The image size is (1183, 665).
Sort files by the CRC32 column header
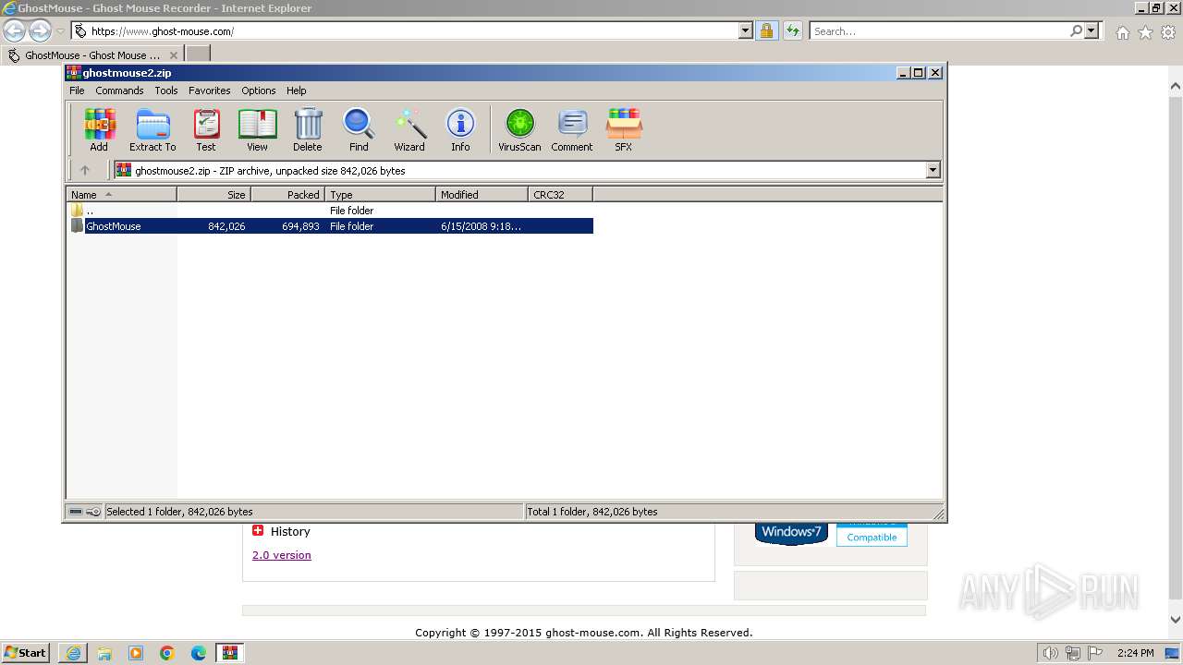(x=561, y=195)
